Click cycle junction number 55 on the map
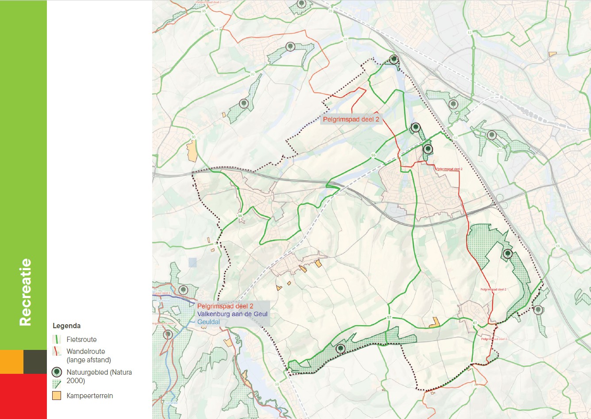 (373, 155)
